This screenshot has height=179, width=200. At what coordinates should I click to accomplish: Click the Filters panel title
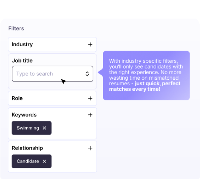pyautogui.click(x=16, y=28)
